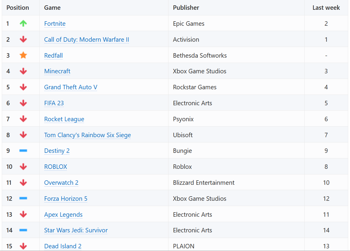Screen dimensions: 350x251
Task: Open Tom Clancy's Rainbow Six Siege link
Action: click(x=88, y=135)
